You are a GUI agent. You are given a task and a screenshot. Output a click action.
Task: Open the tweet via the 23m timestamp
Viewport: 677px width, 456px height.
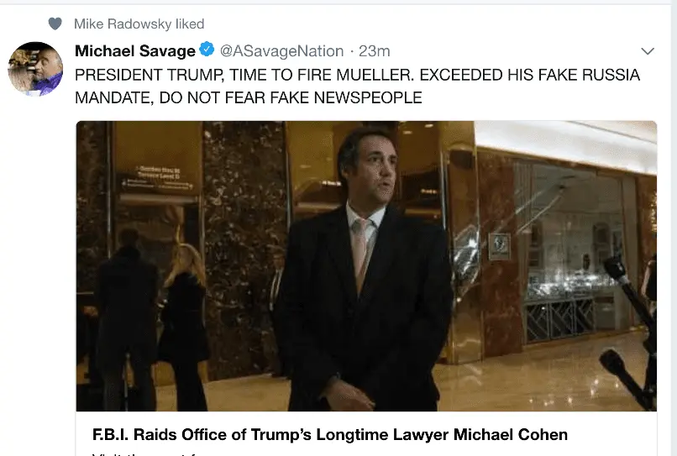click(x=375, y=51)
